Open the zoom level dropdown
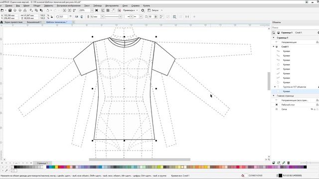 pyautogui.click(x=92, y=10)
